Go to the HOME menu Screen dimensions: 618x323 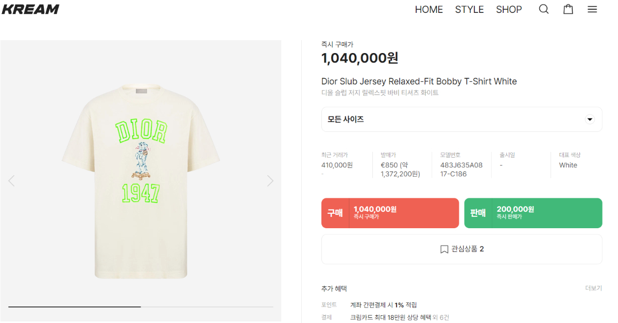point(428,9)
